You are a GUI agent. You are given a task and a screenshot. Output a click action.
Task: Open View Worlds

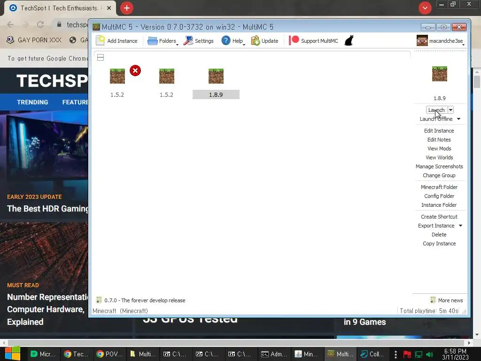point(439,157)
